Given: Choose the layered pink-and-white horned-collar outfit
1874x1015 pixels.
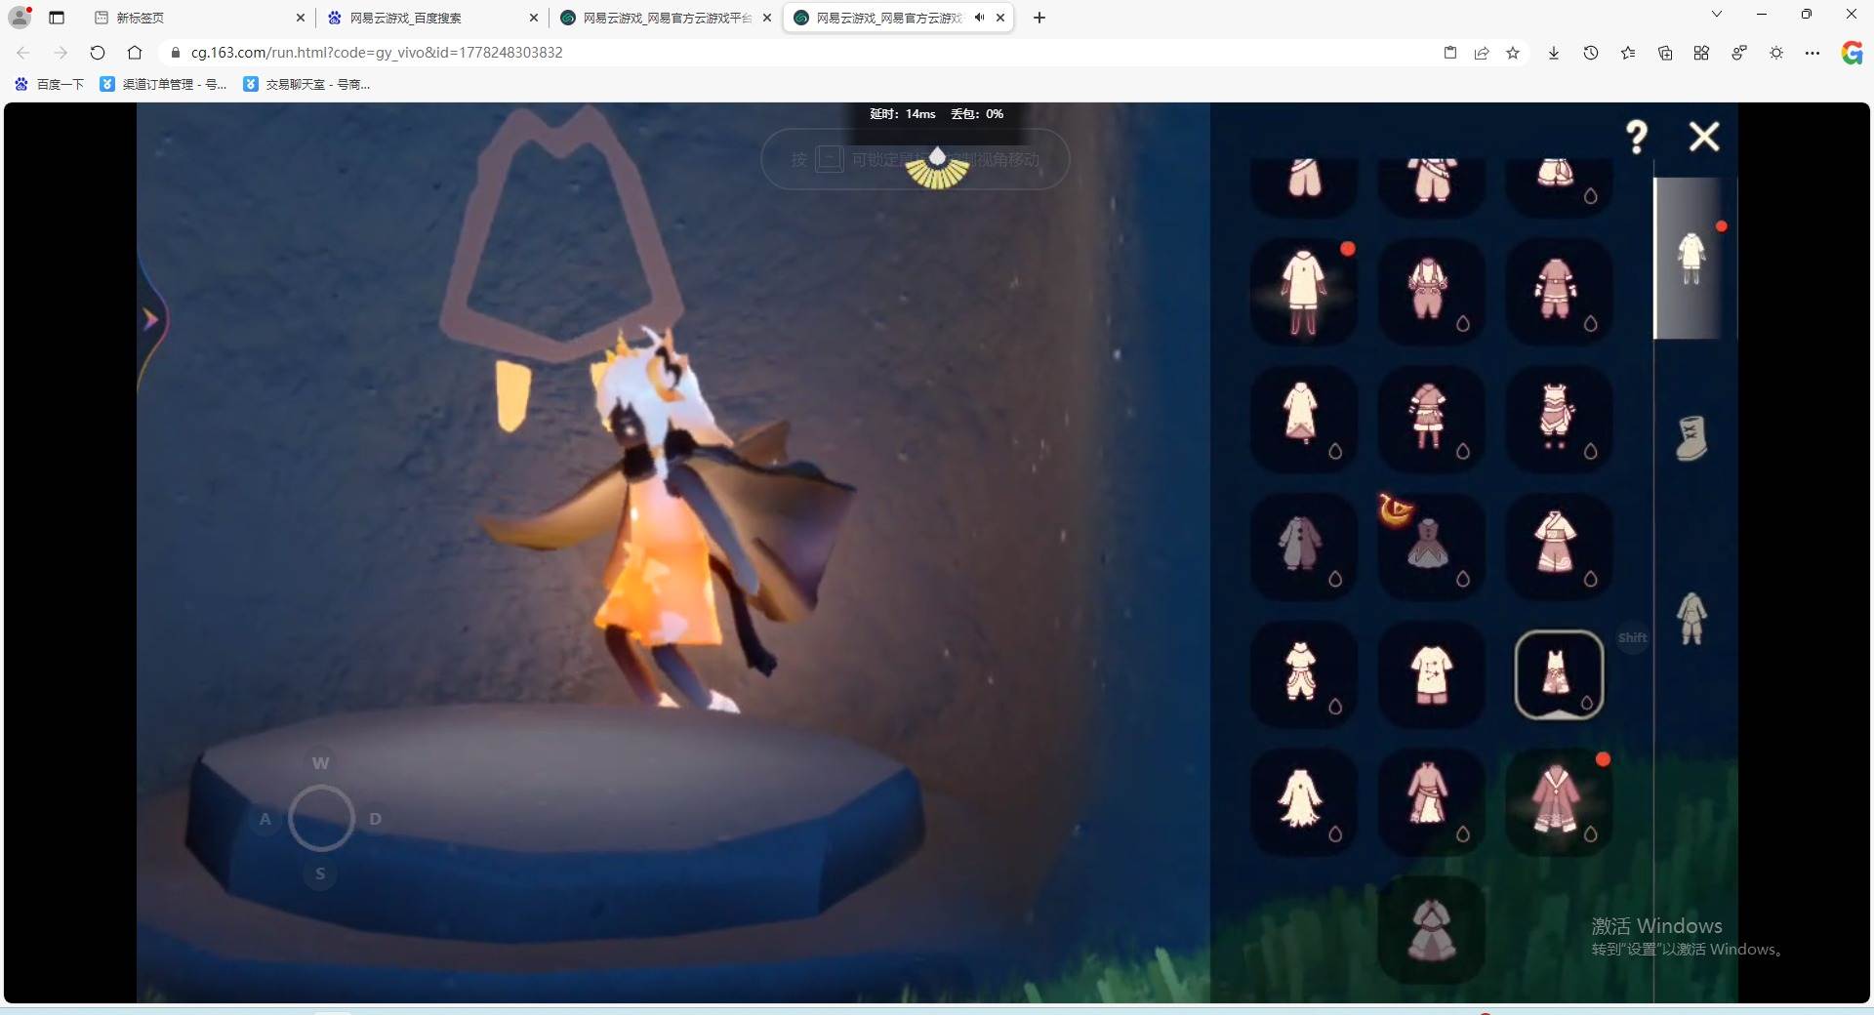Looking at the screenshot, I should click(1559, 419).
